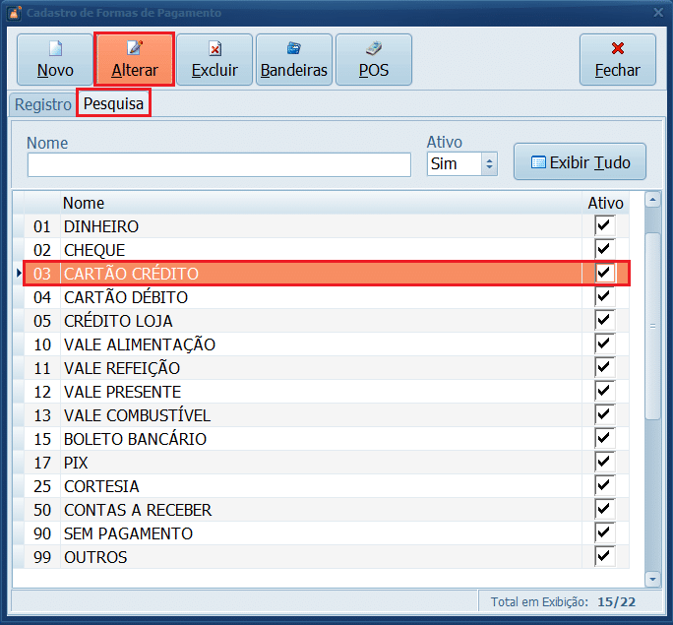Image resolution: width=673 pixels, height=625 pixels.
Task: Select the CARTÃO DÉBITO row
Action: pos(295,297)
